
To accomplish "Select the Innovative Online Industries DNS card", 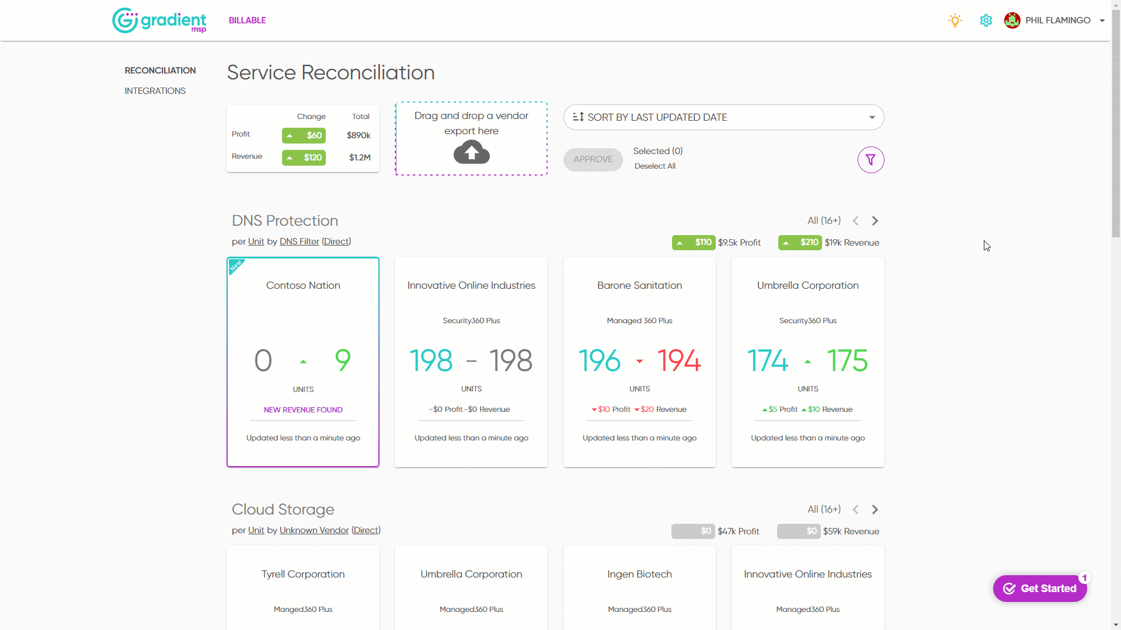I will [471, 362].
